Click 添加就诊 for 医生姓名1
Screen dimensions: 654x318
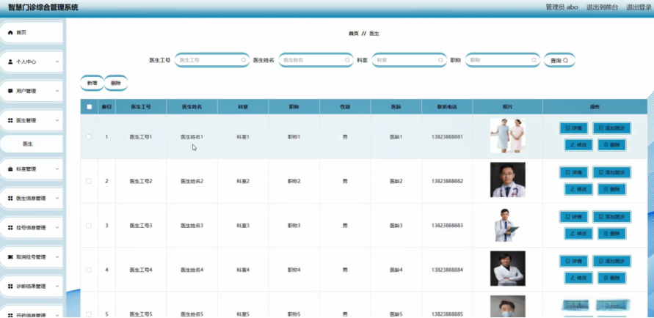[x=611, y=127]
